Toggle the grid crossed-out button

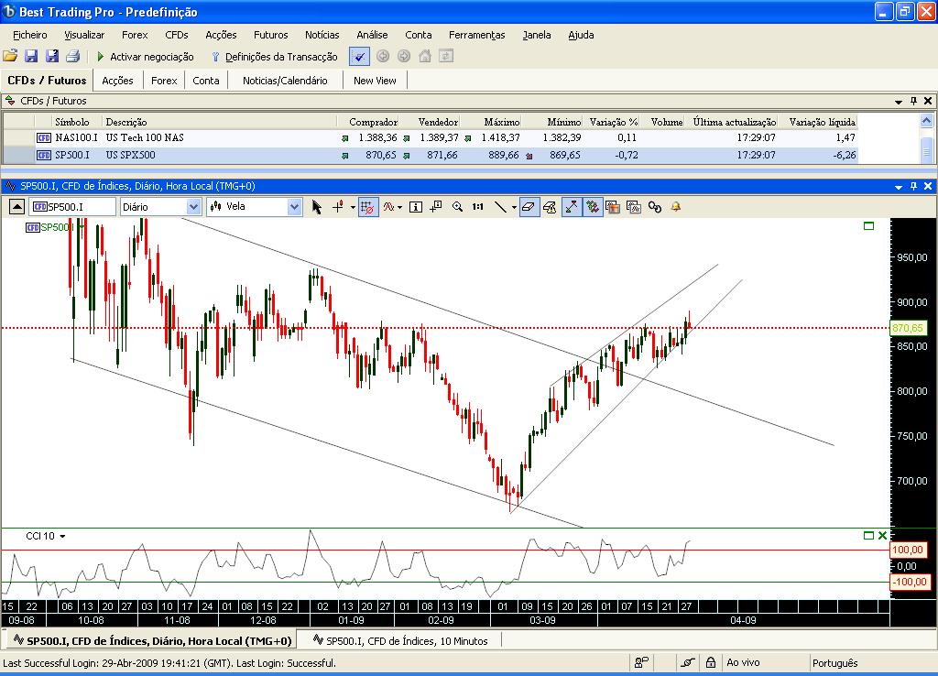click(x=368, y=207)
